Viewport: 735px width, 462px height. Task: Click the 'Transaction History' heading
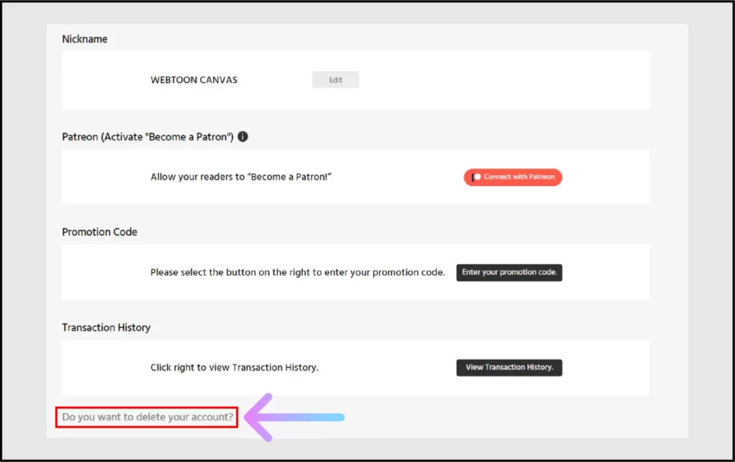[106, 328]
